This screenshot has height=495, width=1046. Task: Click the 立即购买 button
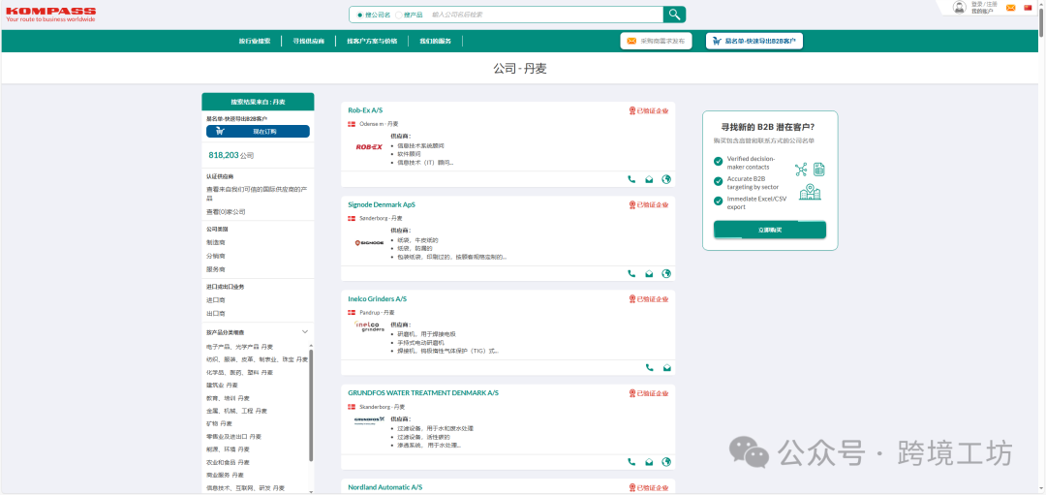point(769,230)
